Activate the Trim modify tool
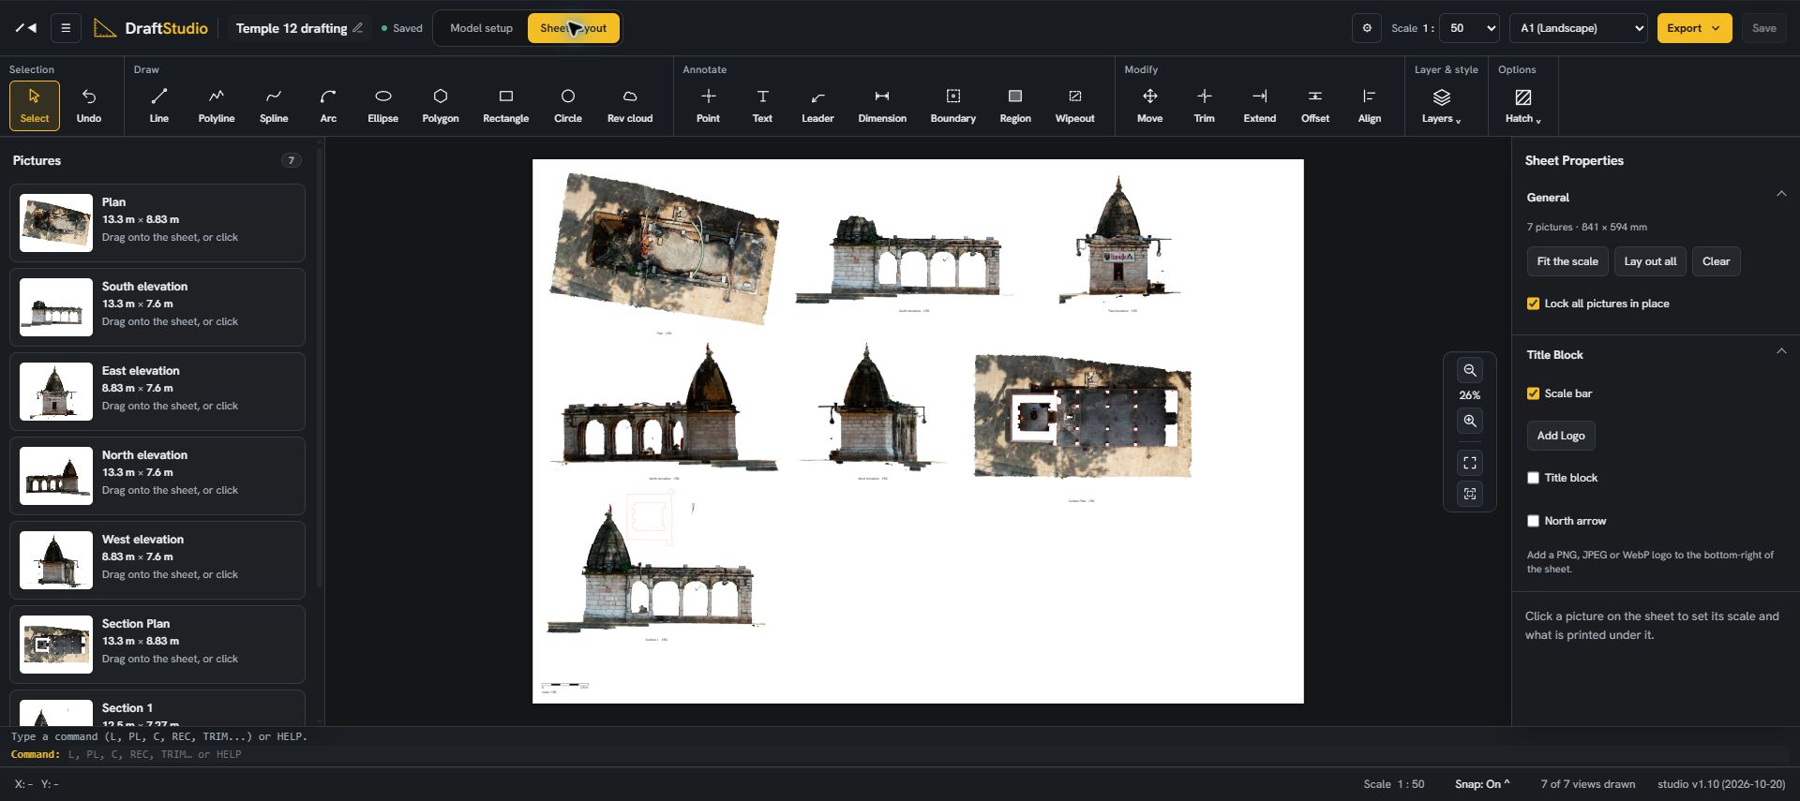Viewport: 1800px width, 801px height. [x=1204, y=105]
